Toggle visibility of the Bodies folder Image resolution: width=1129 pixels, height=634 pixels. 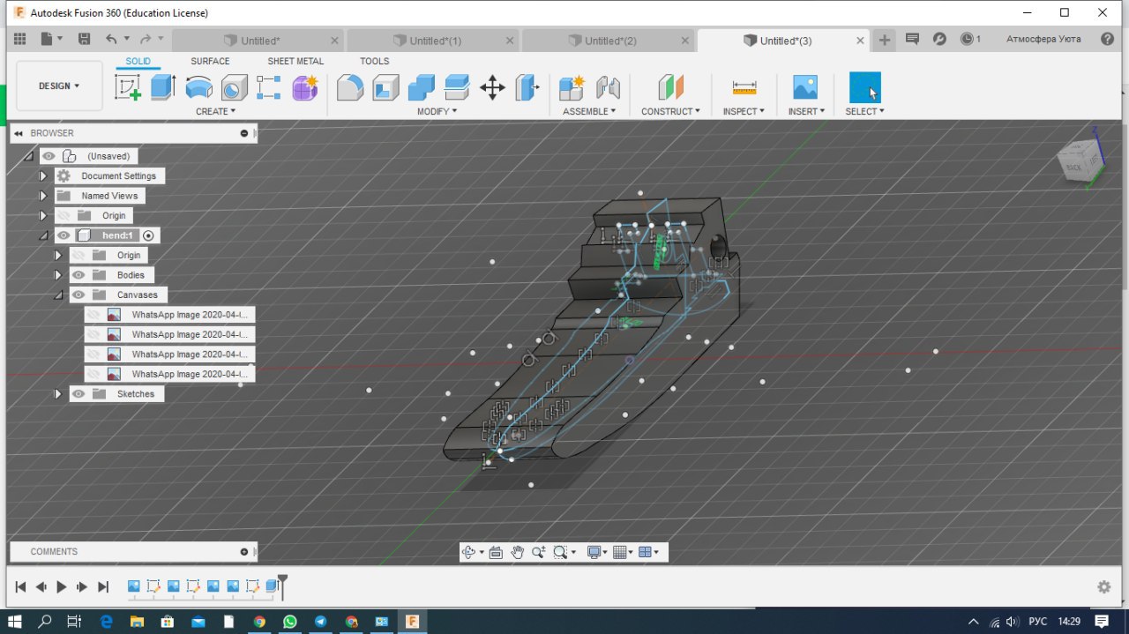[x=79, y=275]
